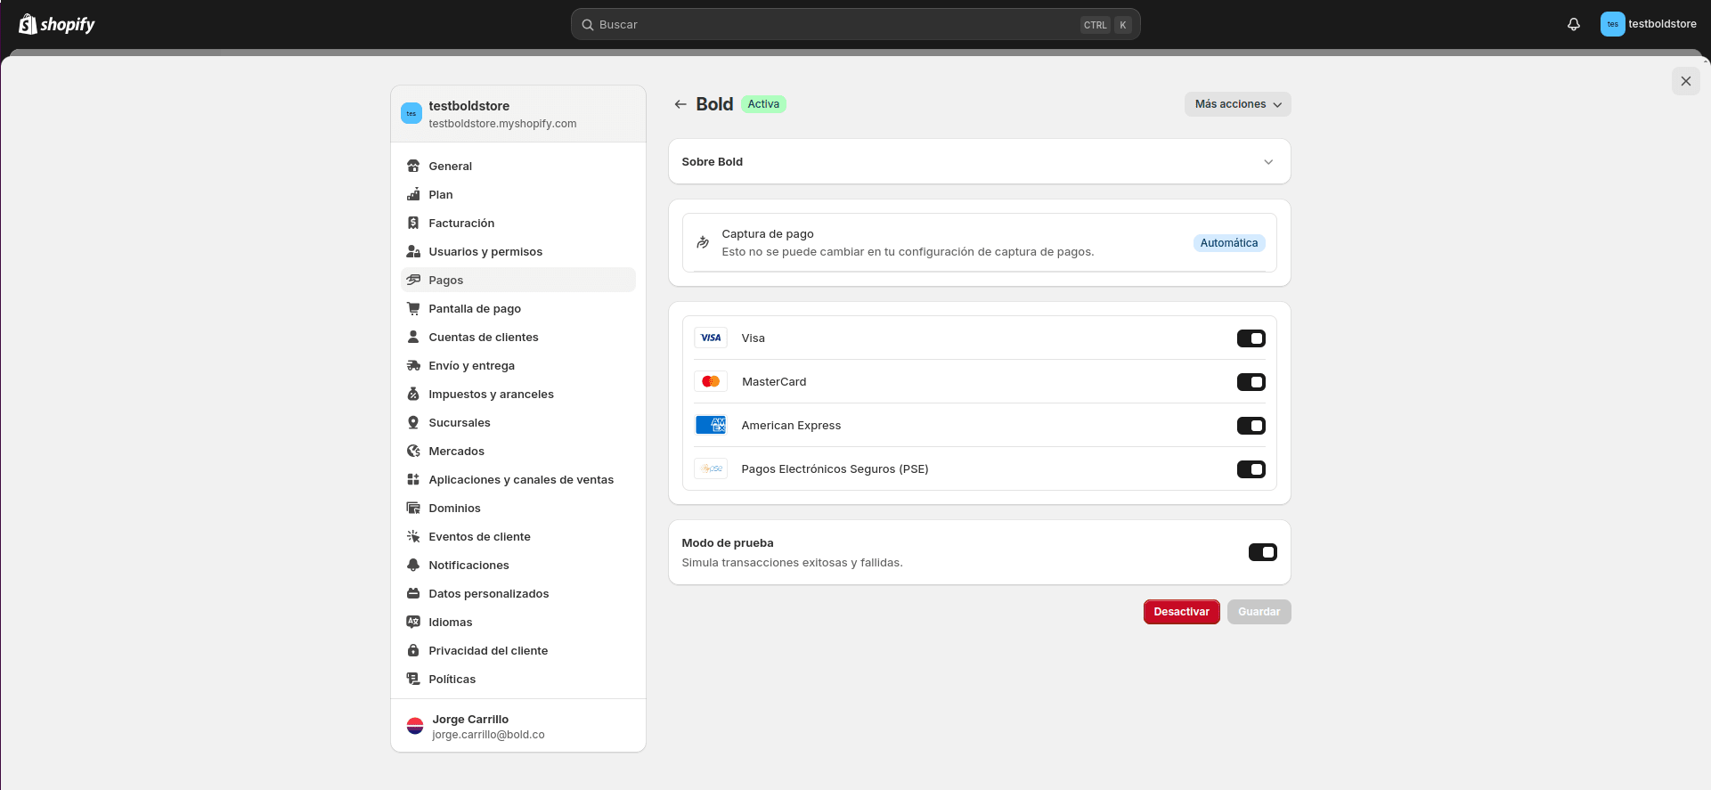1711x790 pixels.
Task: Click the Privacidad del cliente lock icon
Action: click(413, 651)
